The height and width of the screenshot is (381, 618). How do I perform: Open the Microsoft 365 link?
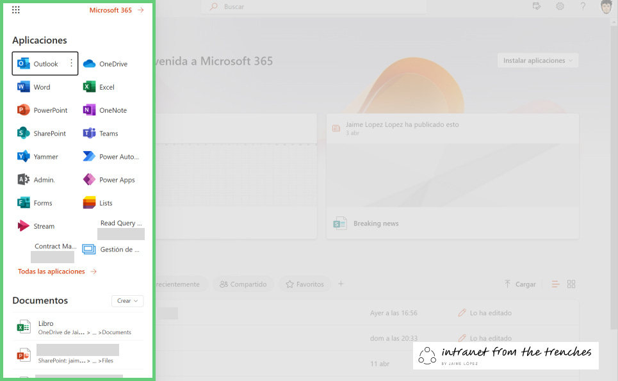117,10
